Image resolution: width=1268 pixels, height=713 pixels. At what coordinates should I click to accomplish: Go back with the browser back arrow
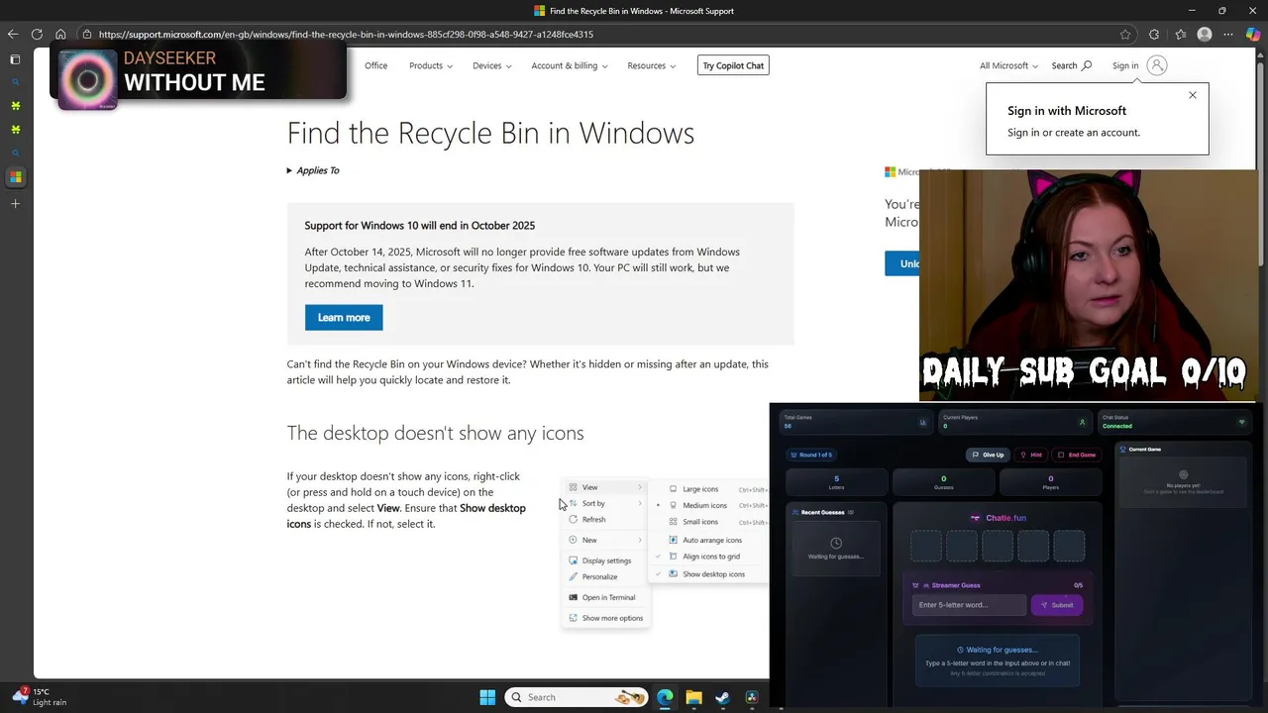click(x=13, y=34)
